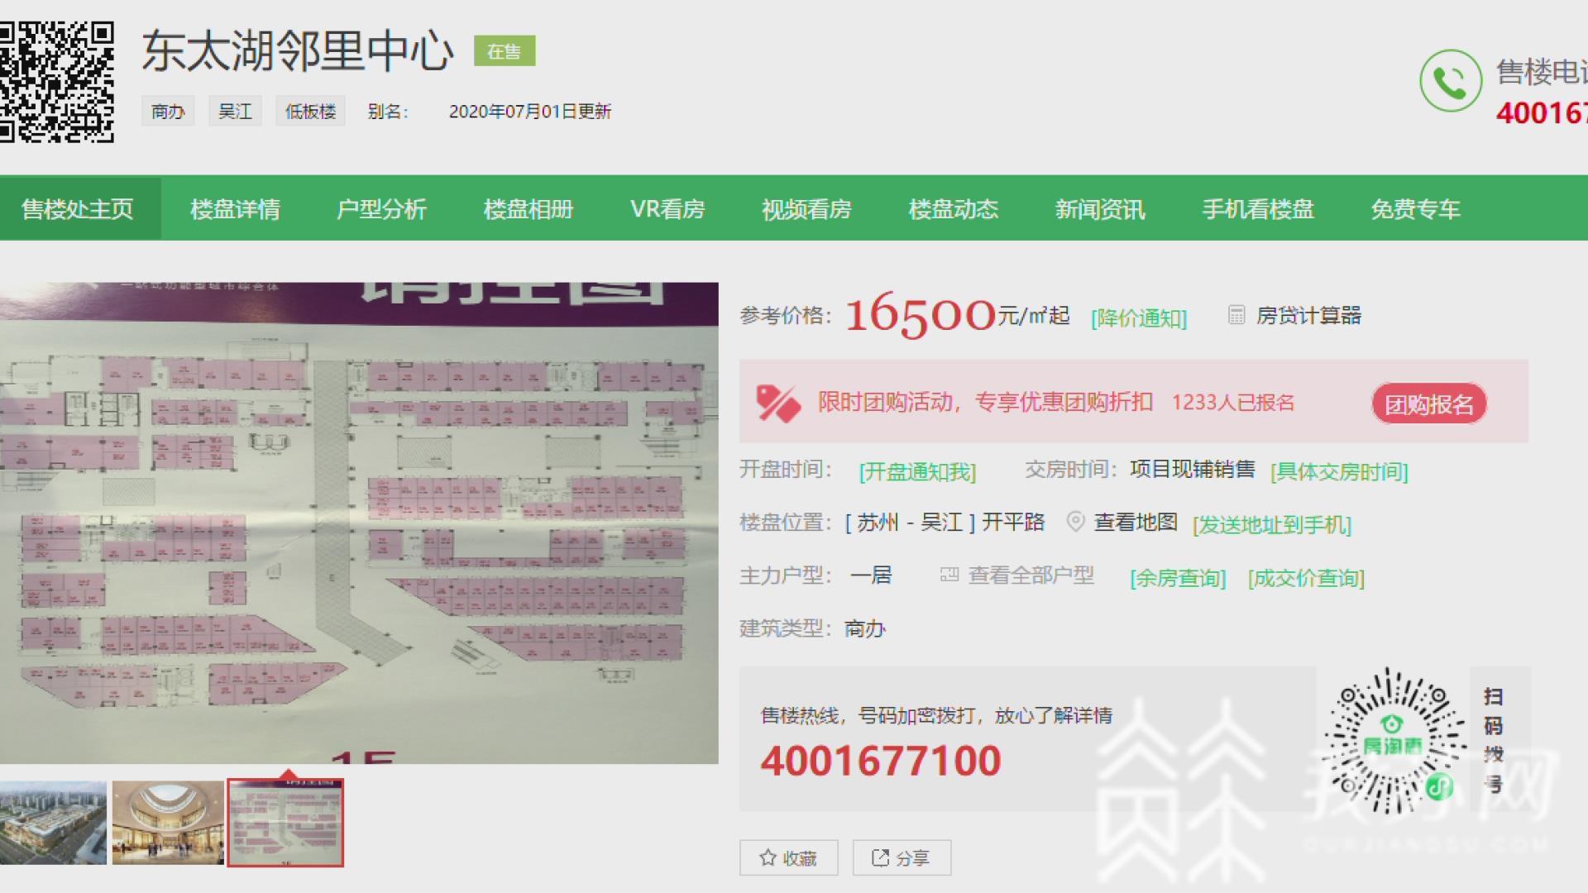The image size is (1588, 893).
Task: Open the 查看地图 link
Action: tap(1136, 522)
